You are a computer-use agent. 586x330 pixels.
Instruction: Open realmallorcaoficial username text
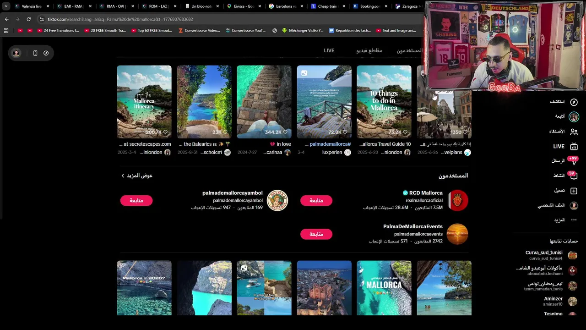pyautogui.click(x=424, y=201)
